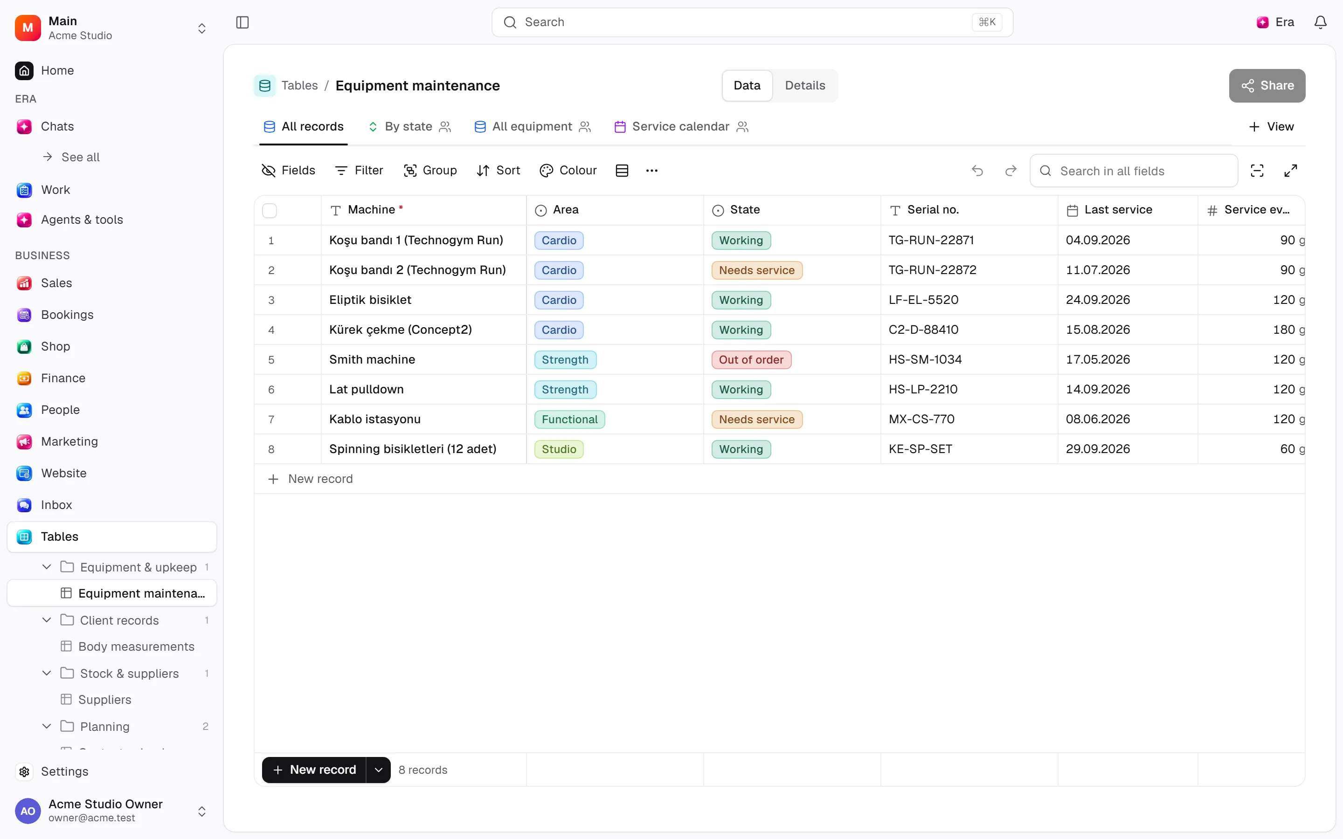This screenshot has height=839, width=1343.
Task: Switch to the Details tab
Action: (805, 85)
